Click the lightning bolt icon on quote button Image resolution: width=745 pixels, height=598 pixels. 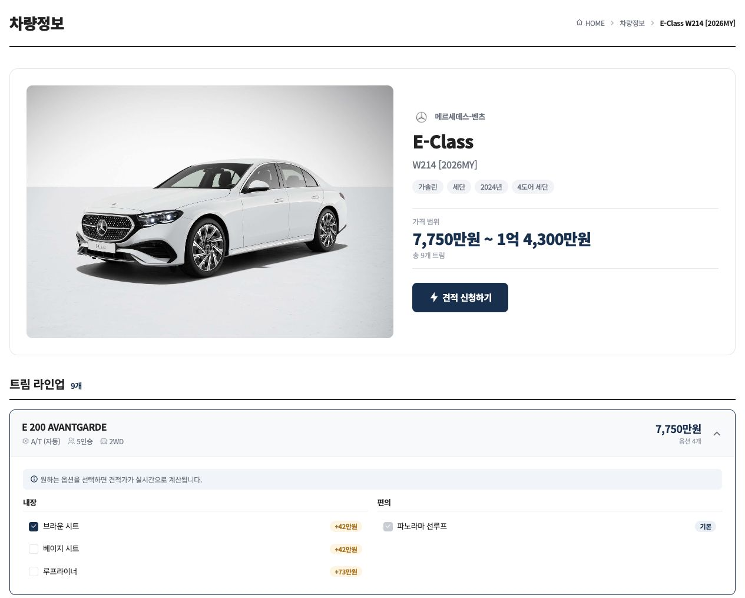(434, 298)
